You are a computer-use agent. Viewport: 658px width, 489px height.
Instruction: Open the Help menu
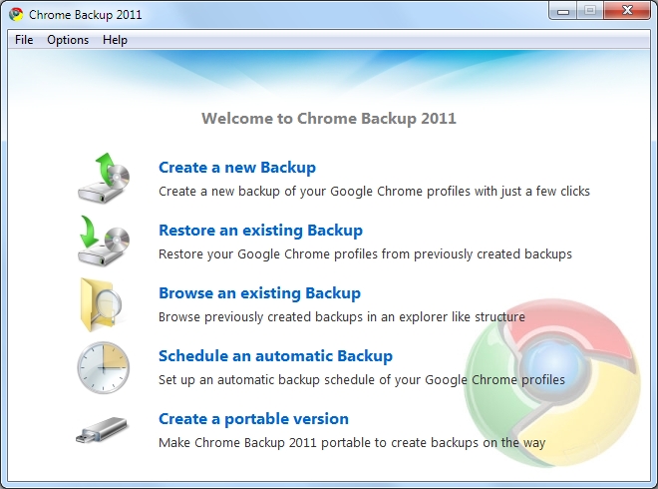115,40
